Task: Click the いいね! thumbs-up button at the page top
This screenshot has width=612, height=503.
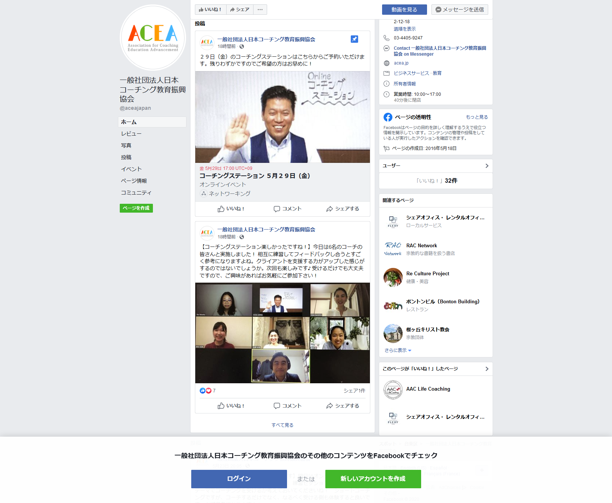Action: (x=210, y=10)
